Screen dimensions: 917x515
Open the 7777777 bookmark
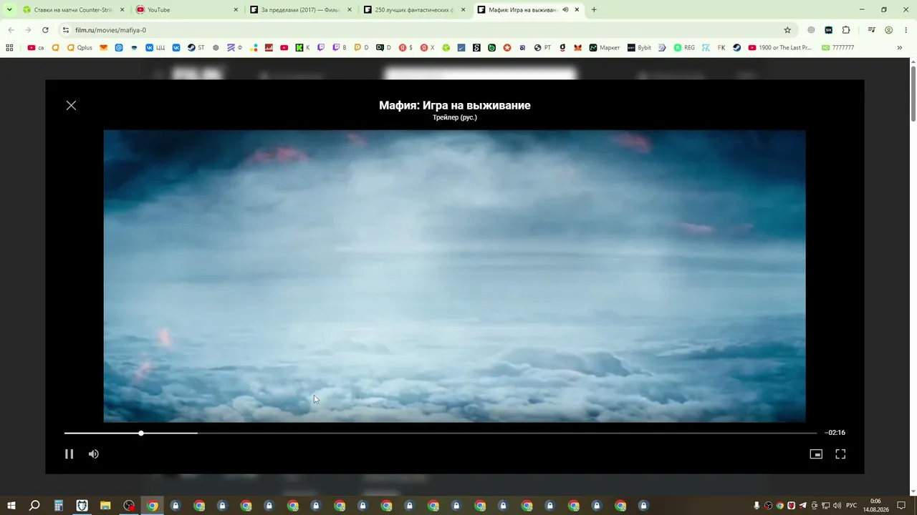tap(838, 48)
